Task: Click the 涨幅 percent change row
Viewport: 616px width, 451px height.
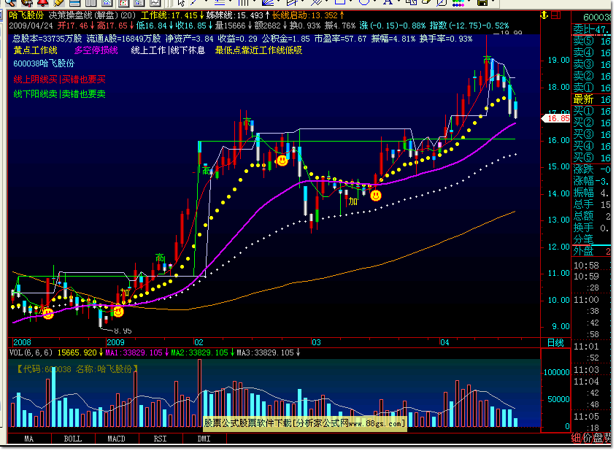Action: pos(592,181)
